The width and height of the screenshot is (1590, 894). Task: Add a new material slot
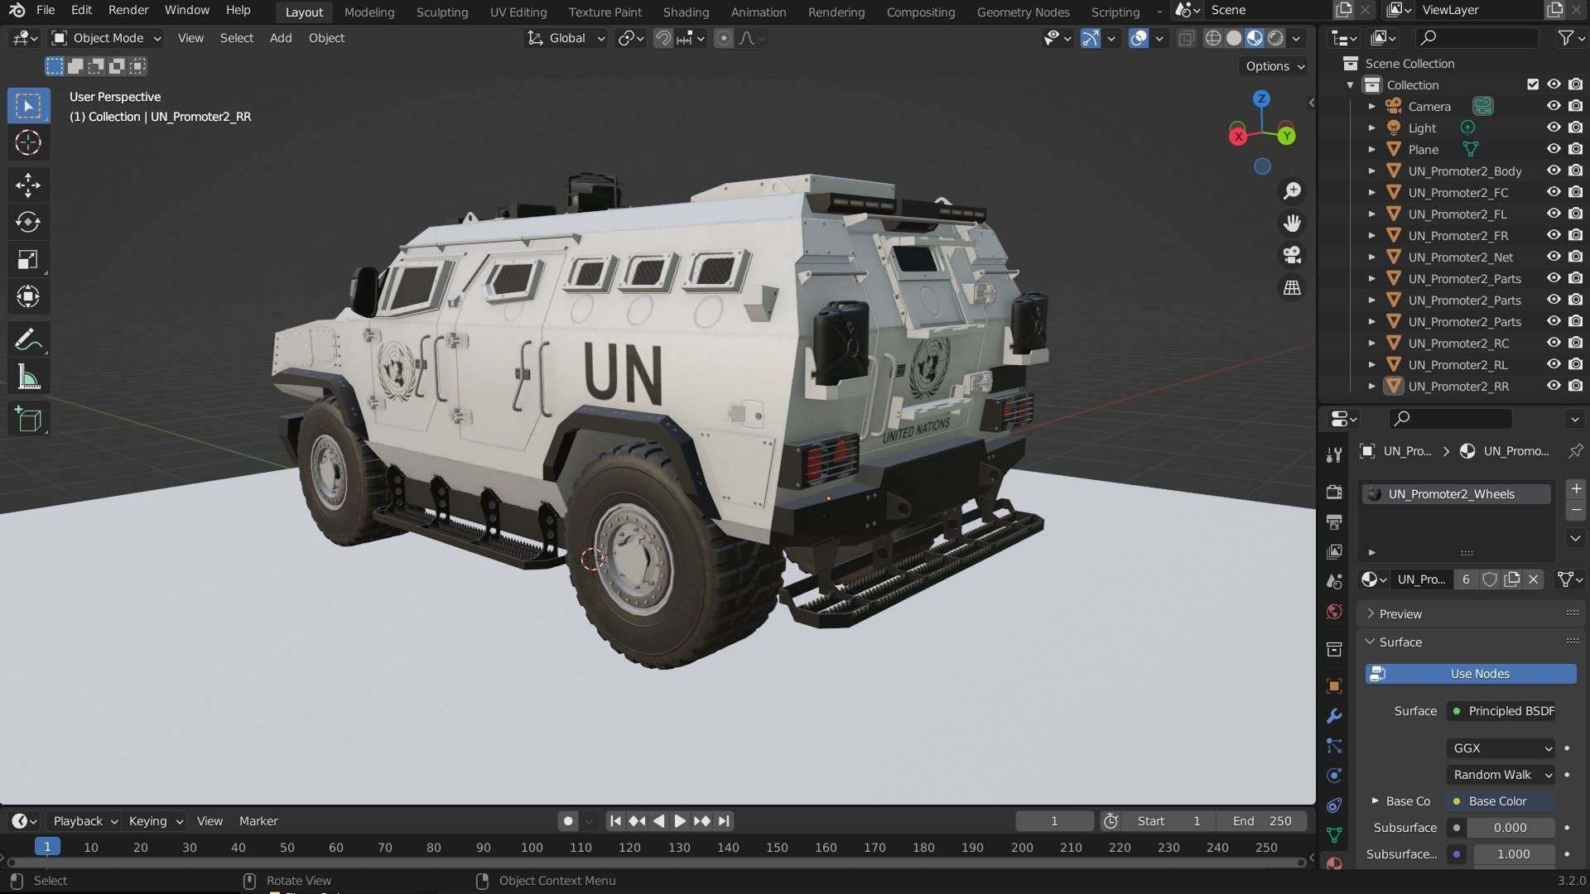(1576, 489)
